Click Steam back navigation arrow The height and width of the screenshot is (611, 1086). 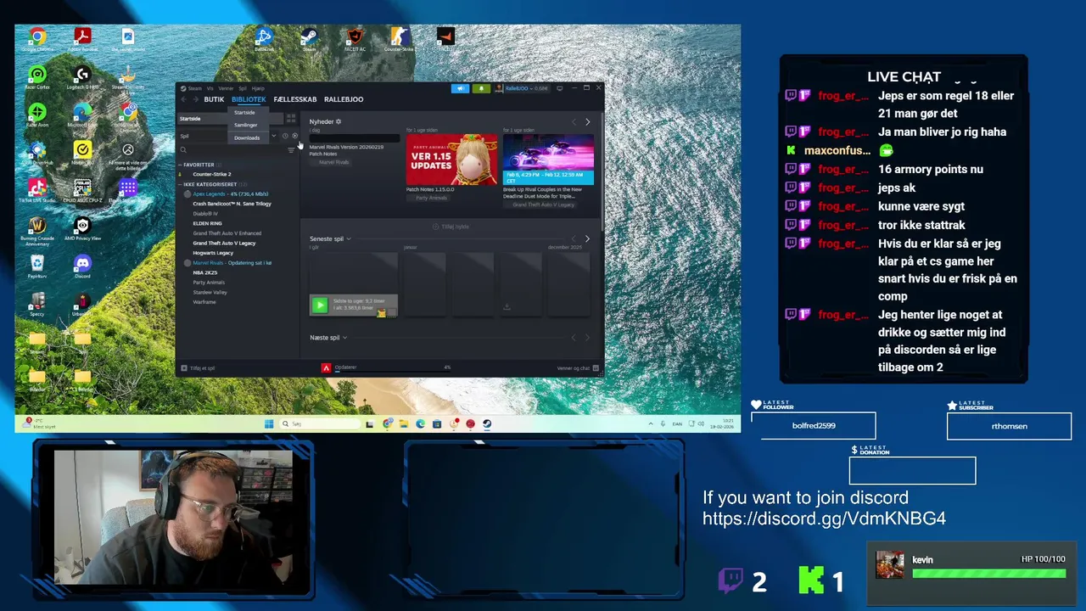click(x=183, y=99)
